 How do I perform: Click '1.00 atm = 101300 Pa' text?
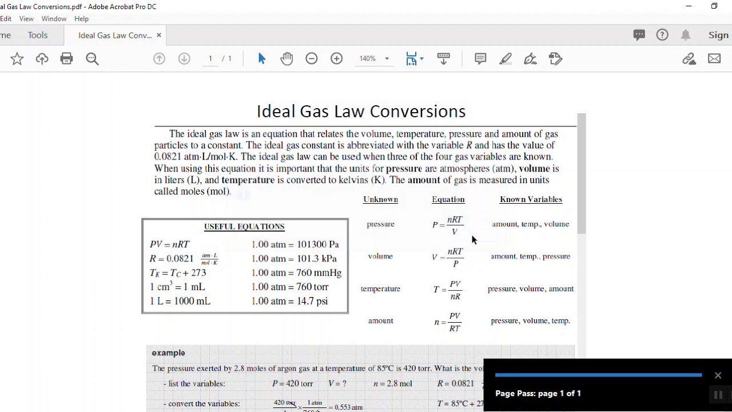point(295,244)
